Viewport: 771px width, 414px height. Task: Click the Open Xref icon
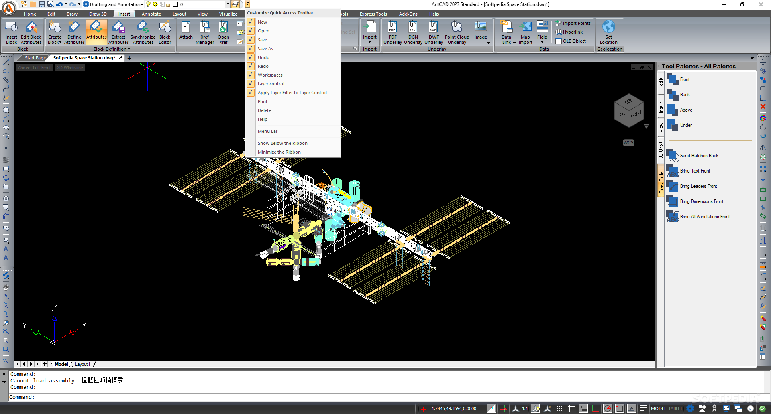pyautogui.click(x=223, y=32)
